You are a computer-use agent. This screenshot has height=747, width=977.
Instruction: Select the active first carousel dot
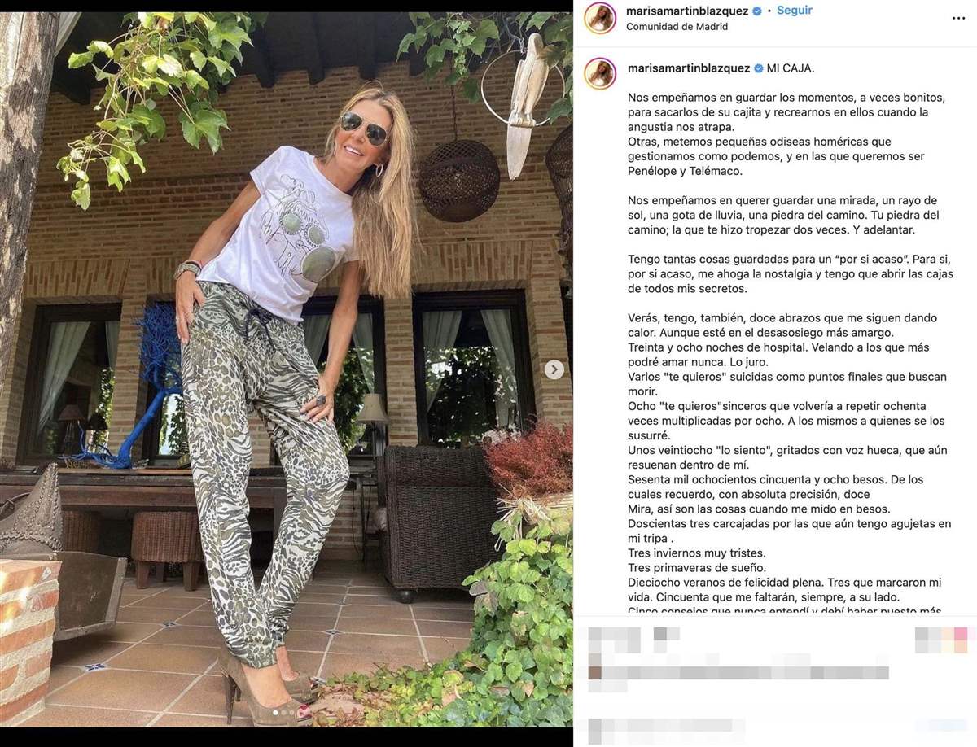pos(274,713)
